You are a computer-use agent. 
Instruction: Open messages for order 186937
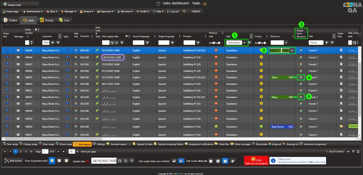pyautogui.click(x=18, y=64)
